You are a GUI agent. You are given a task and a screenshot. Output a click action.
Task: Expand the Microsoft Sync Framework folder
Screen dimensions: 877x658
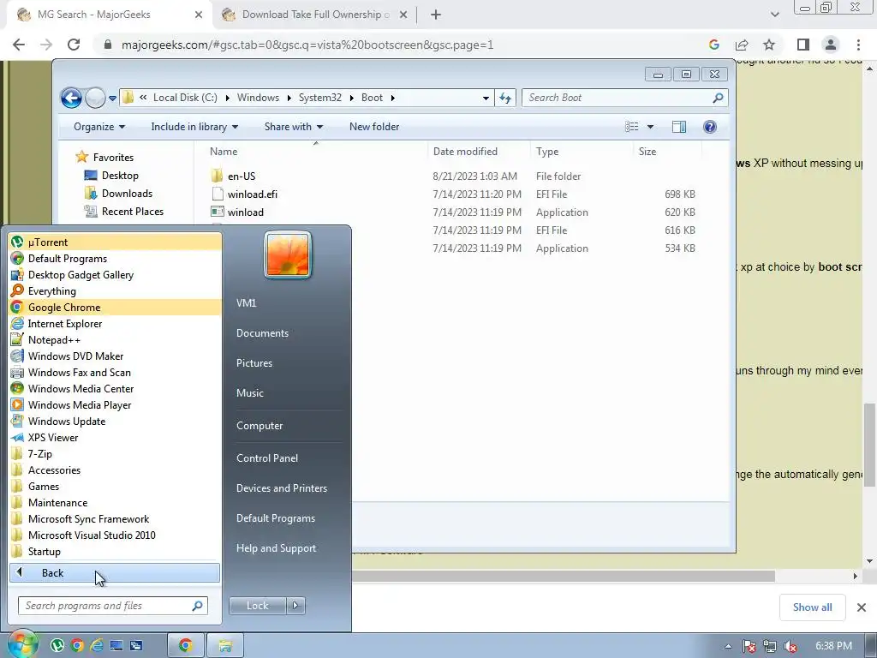click(116, 518)
